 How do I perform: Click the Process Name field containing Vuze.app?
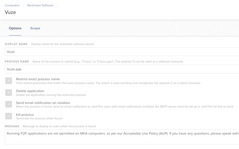click(x=122, y=69)
